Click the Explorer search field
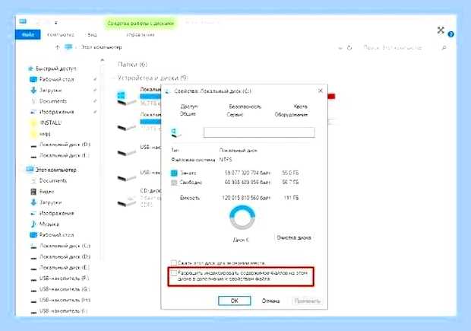 click(x=393, y=47)
